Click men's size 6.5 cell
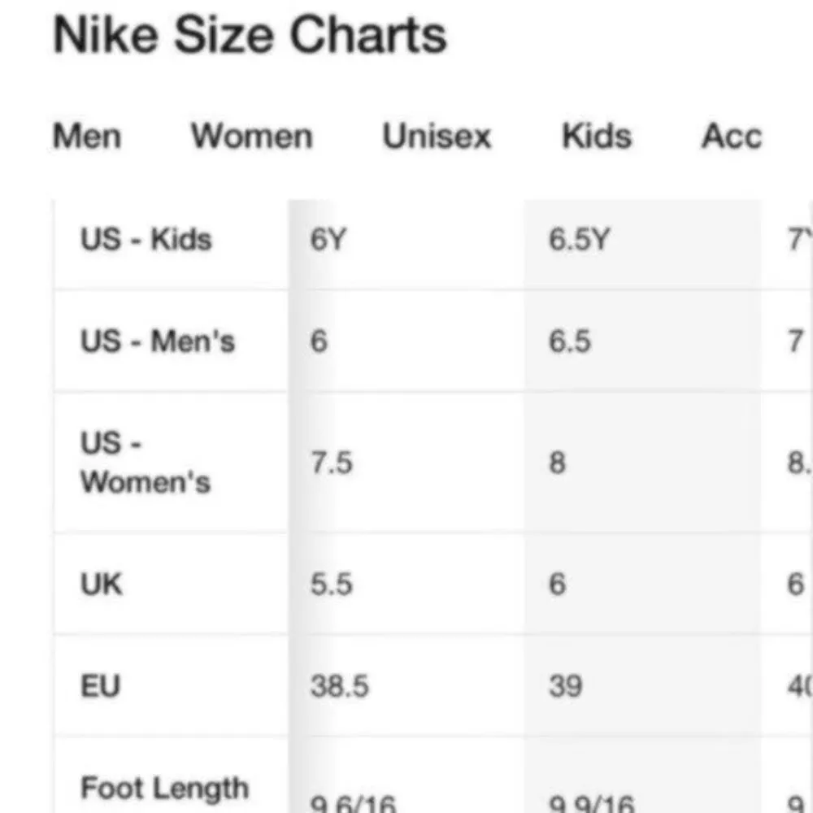Viewport: 813px width, 813px height. [570, 341]
